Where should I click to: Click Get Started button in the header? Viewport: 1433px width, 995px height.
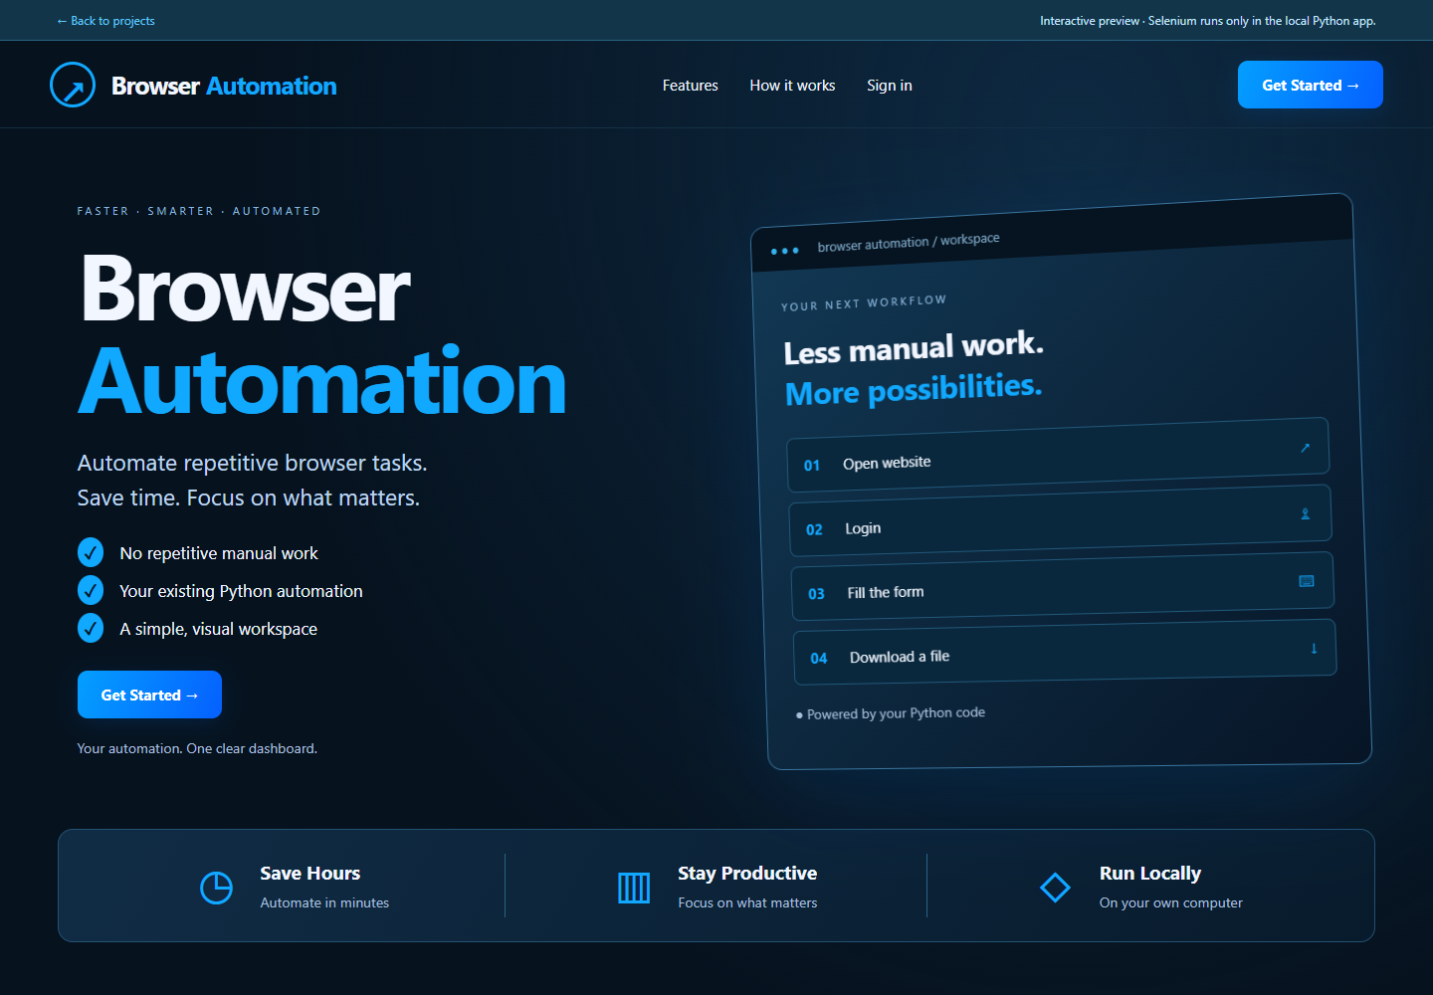1311,85
